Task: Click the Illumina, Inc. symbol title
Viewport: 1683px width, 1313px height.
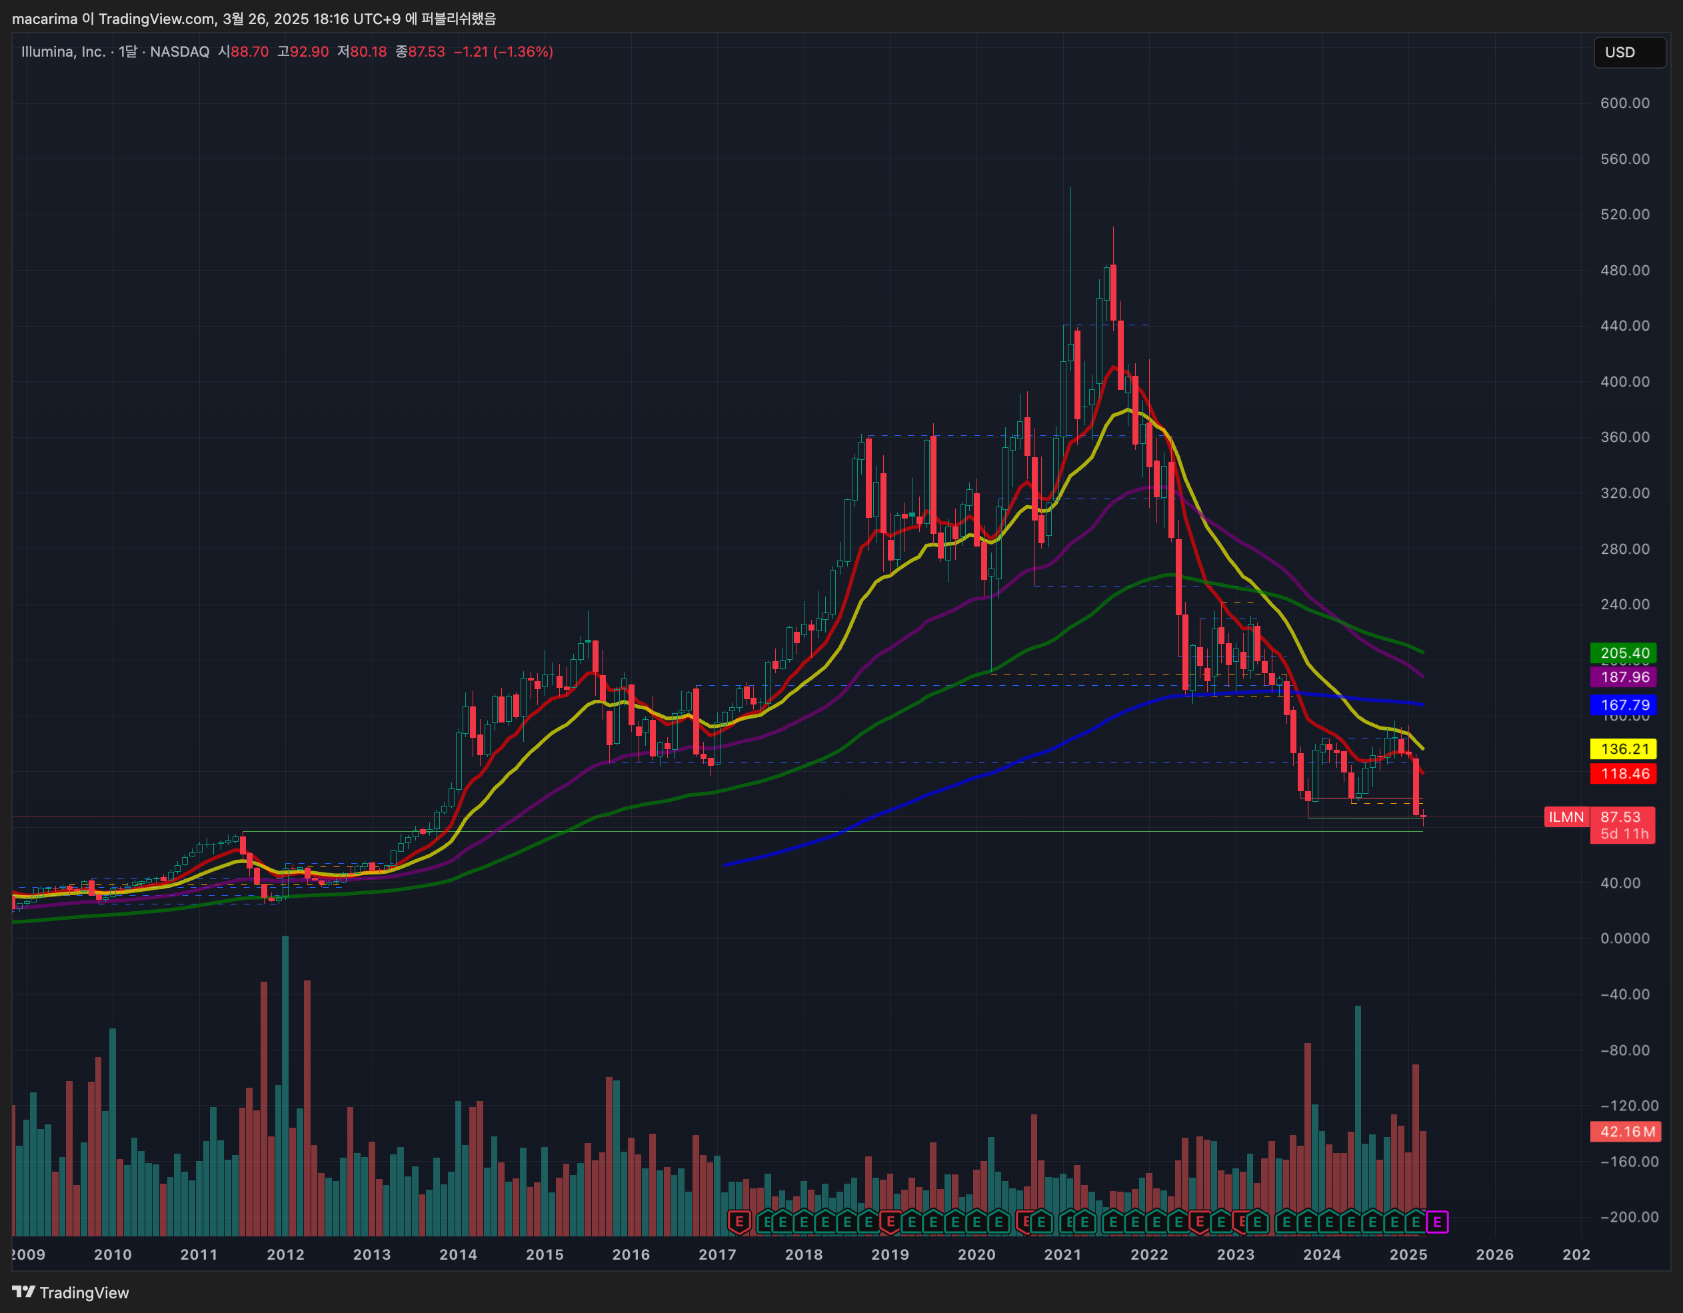Action: tap(63, 51)
